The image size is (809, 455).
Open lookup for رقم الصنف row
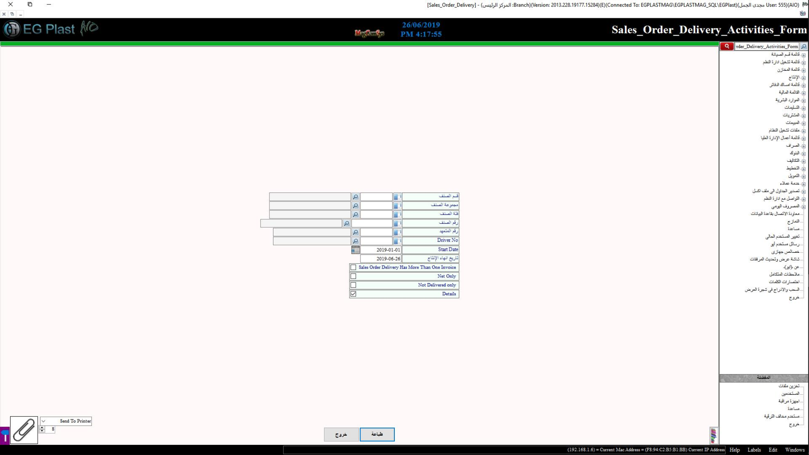(347, 223)
